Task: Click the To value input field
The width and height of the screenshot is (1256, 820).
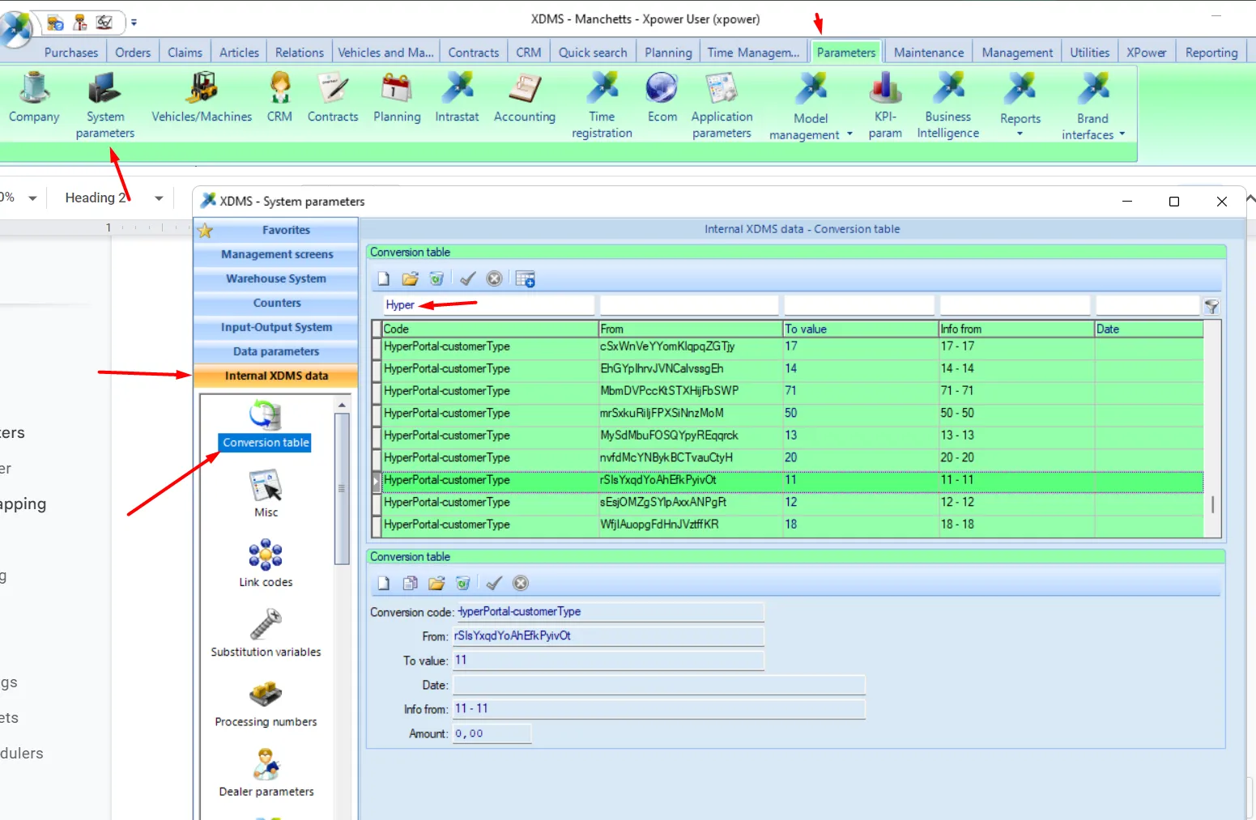Action: point(608,661)
